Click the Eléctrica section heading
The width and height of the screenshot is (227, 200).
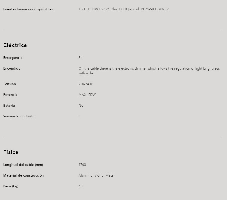coord(15,45)
